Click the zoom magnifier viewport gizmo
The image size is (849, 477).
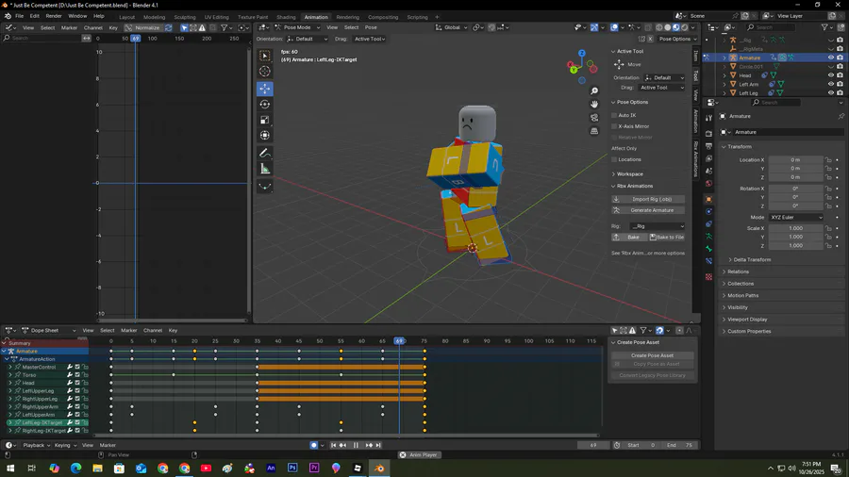coord(594,90)
